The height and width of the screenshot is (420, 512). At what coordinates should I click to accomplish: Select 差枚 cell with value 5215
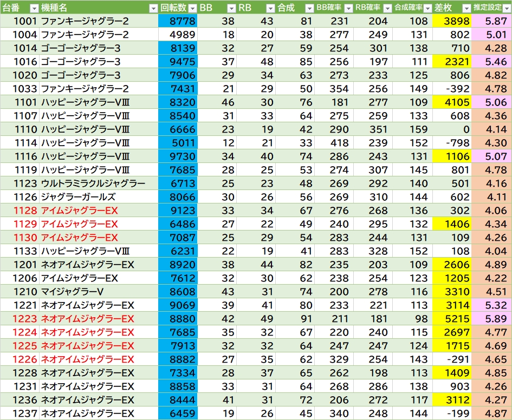tap(452, 319)
